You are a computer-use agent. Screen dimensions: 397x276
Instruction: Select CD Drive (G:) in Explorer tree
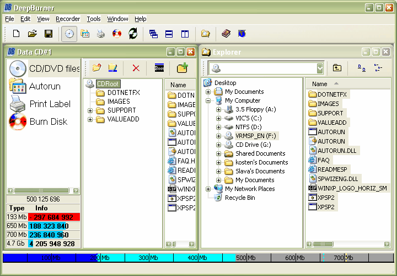click(253, 145)
